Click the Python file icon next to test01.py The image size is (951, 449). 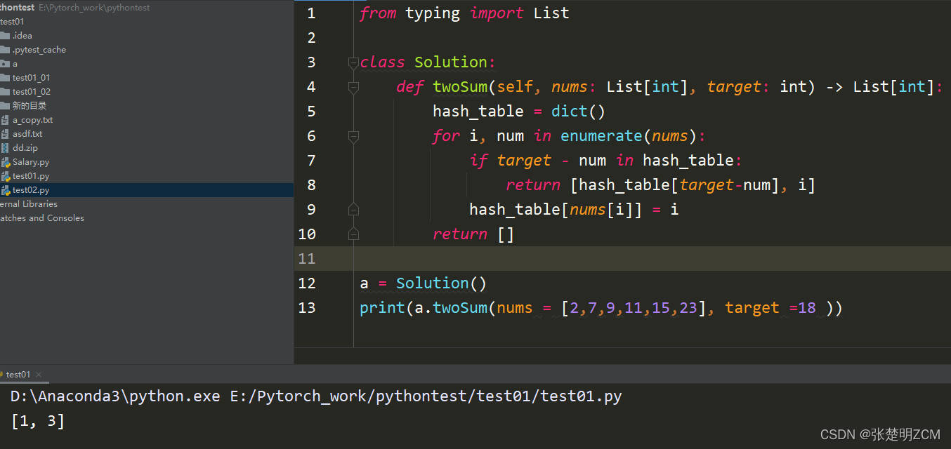[7, 175]
